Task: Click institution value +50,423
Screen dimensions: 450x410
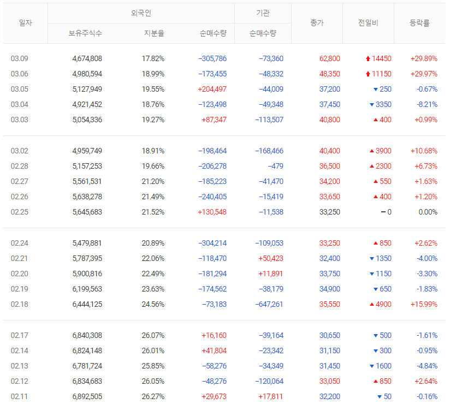Action: tap(271, 259)
